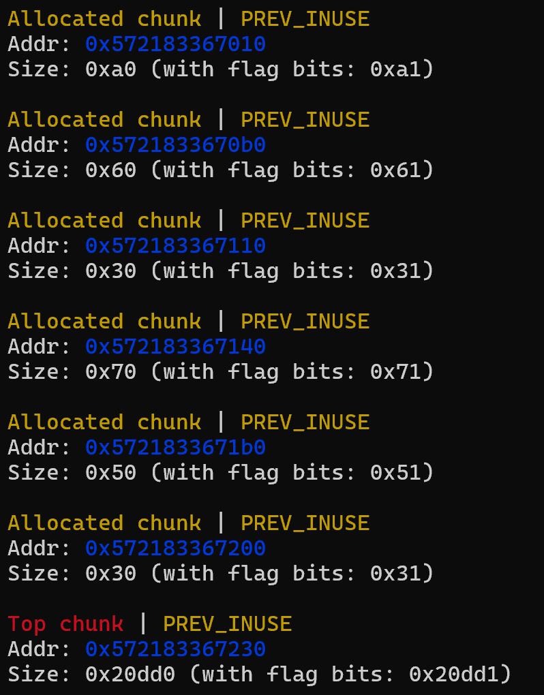Select chunk address 0x572183367200
Screen dimensions: 544x695
[175, 549]
